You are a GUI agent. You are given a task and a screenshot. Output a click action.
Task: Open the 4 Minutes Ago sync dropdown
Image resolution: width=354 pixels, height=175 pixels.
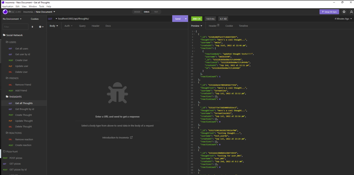click(x=343, y=19)
